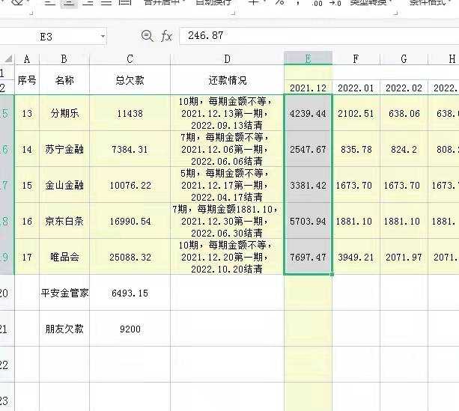Click the serial number cell 17
Screen dimensions: 459x411
click(x=27, y=257)
